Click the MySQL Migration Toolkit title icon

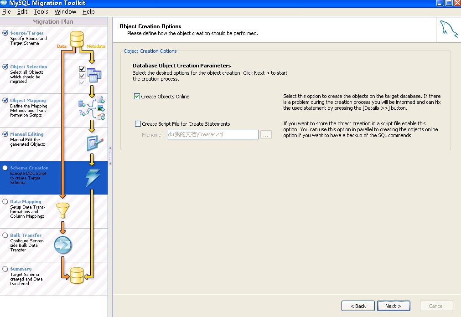[x=4, y=3]
